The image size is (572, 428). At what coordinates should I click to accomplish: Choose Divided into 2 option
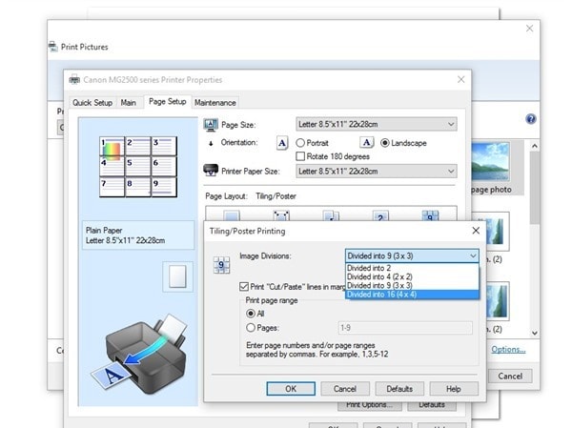tap(412, 268)
